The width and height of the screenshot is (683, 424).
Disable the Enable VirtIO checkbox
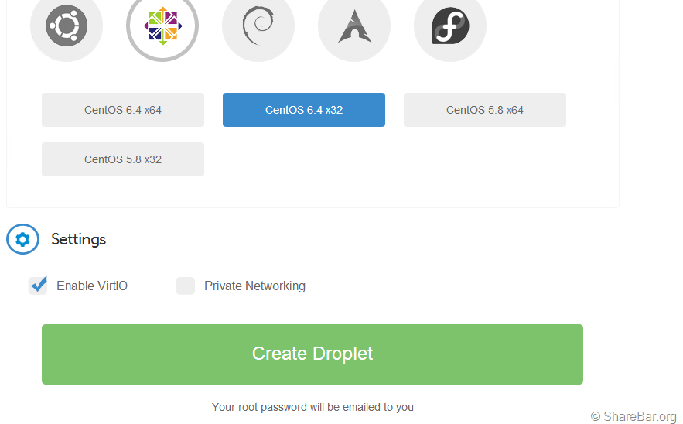(38, 286)
